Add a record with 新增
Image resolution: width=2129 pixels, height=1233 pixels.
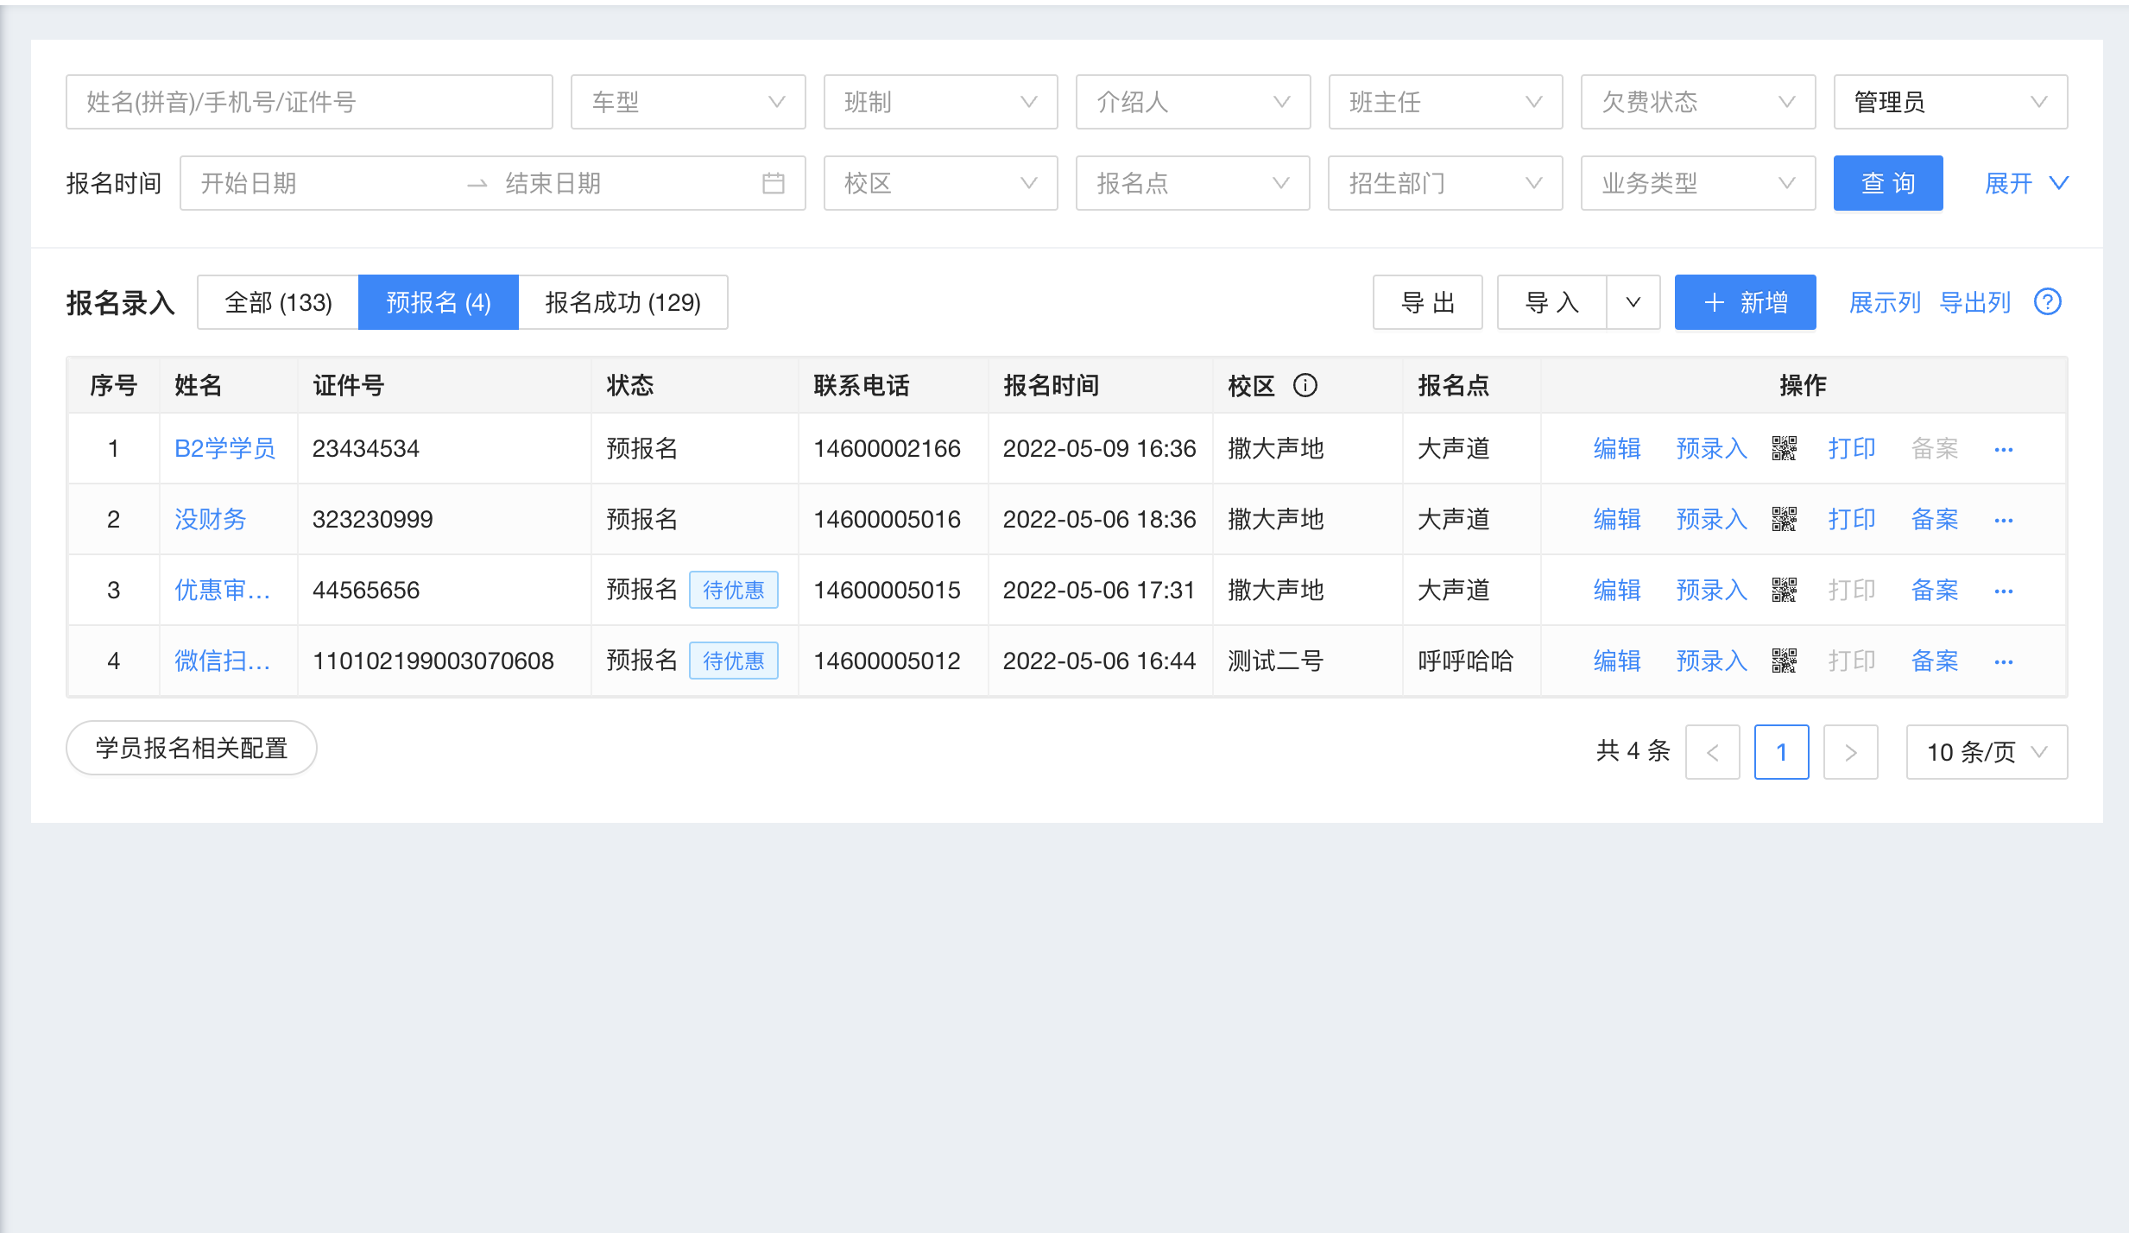click(1746, 302)
